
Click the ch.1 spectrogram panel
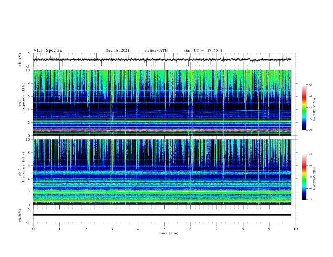click(x=162, y=102)
